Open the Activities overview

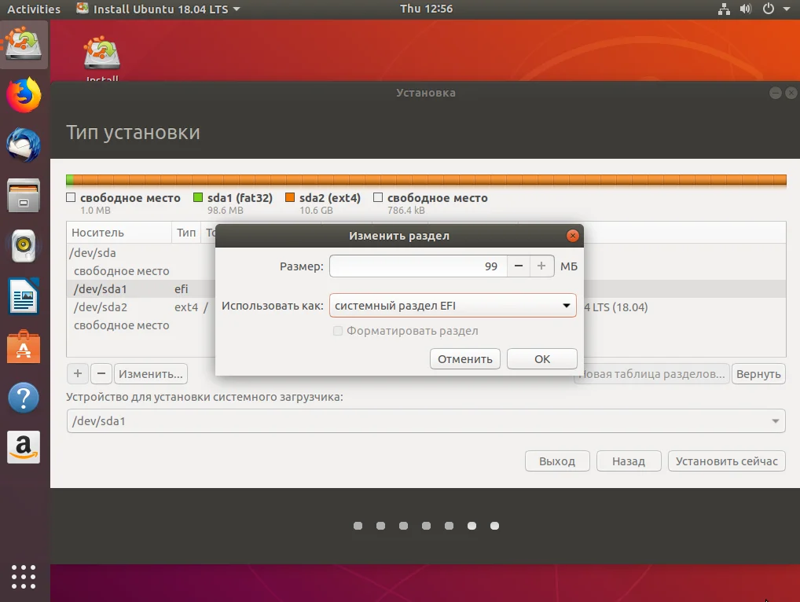34,9
